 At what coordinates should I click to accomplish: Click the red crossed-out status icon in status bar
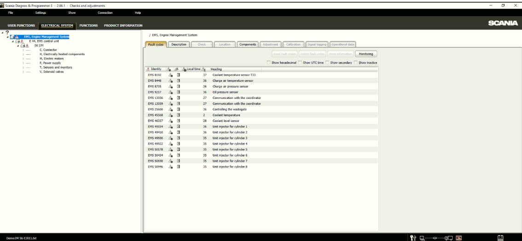[459, 238]
